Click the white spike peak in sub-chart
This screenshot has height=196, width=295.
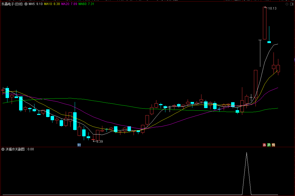click(x=247, y=153)
